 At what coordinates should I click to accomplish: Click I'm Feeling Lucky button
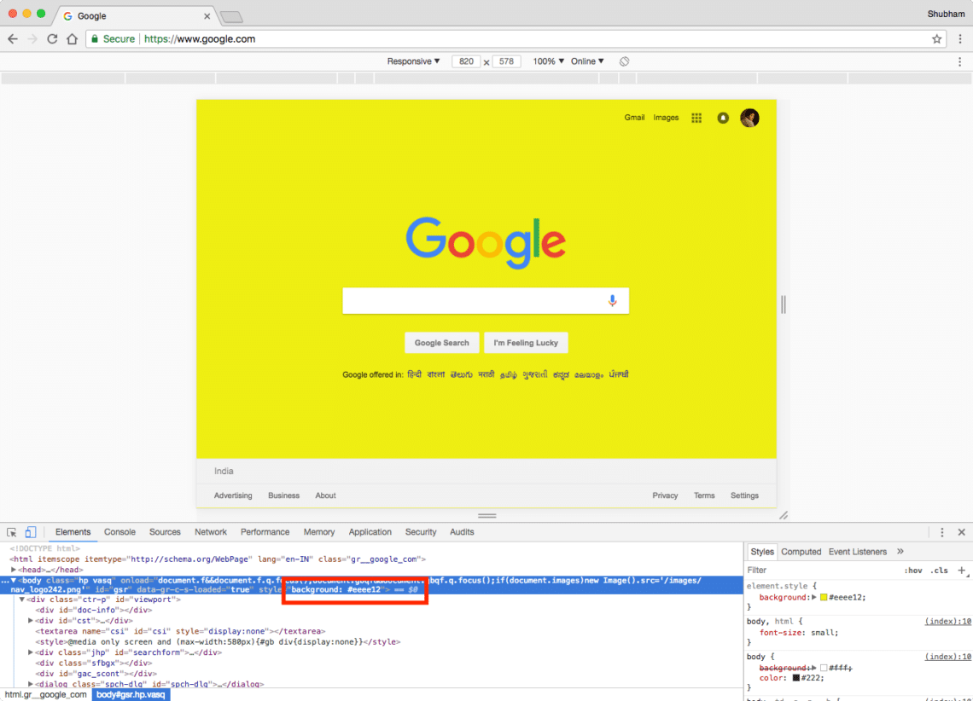pyautogui.click(x=526, y=343)
